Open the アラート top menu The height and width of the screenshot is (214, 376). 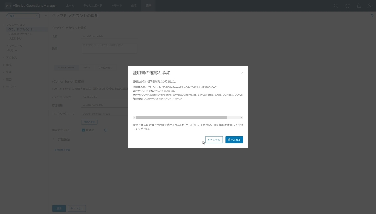pos(117,6)
